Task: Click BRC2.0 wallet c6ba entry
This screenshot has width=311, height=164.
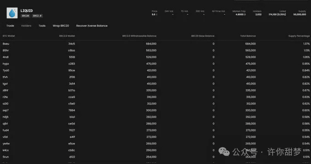Action: [x=72, y=51]
